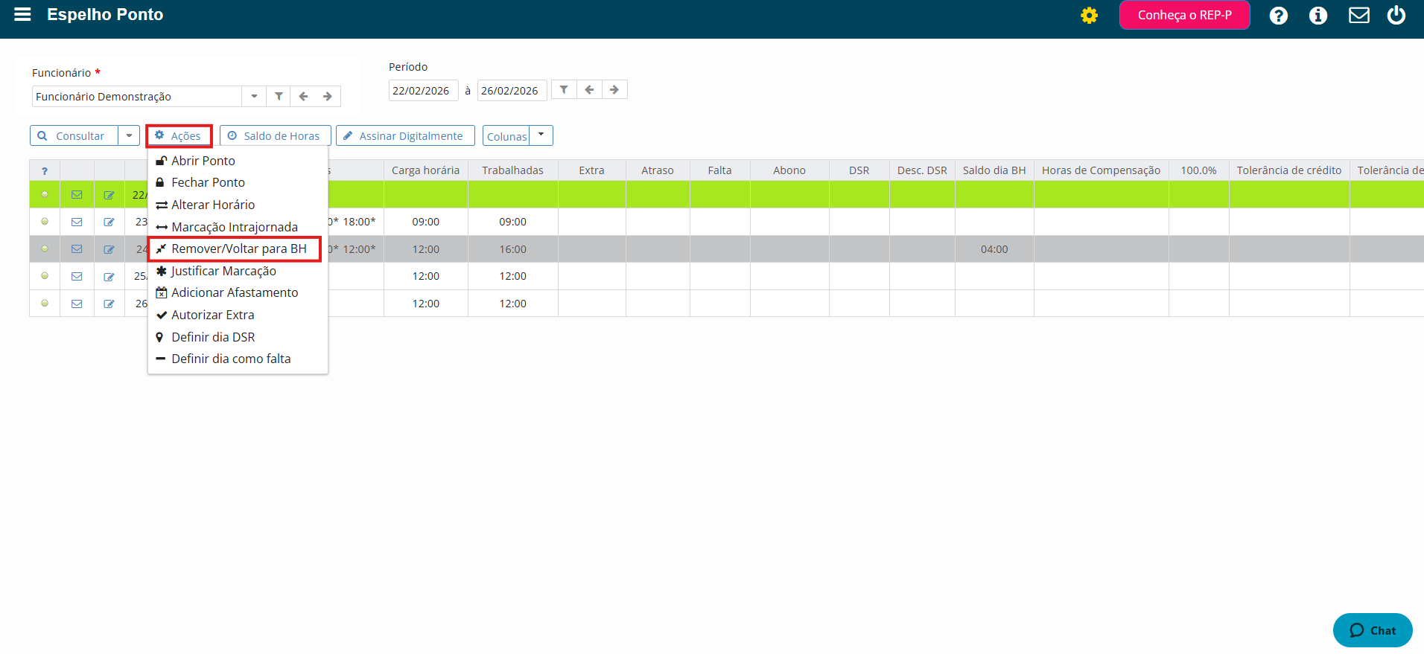1424x654 pixels.
Task: Click the power logout icon
Action: point(1396,15)
